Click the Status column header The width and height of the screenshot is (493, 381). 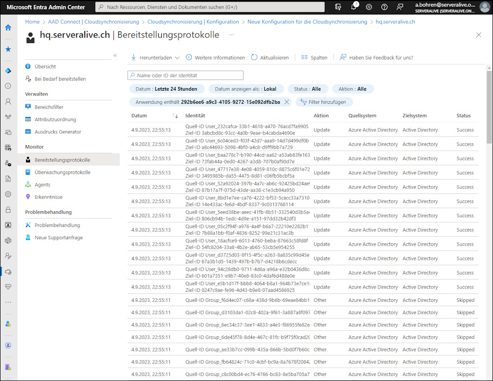(x=463, y=116)
